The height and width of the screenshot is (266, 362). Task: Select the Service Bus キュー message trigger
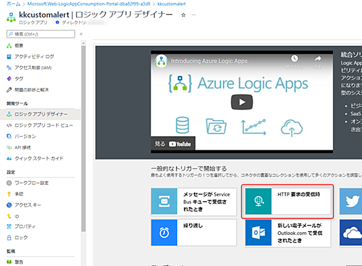click(194, 202)
